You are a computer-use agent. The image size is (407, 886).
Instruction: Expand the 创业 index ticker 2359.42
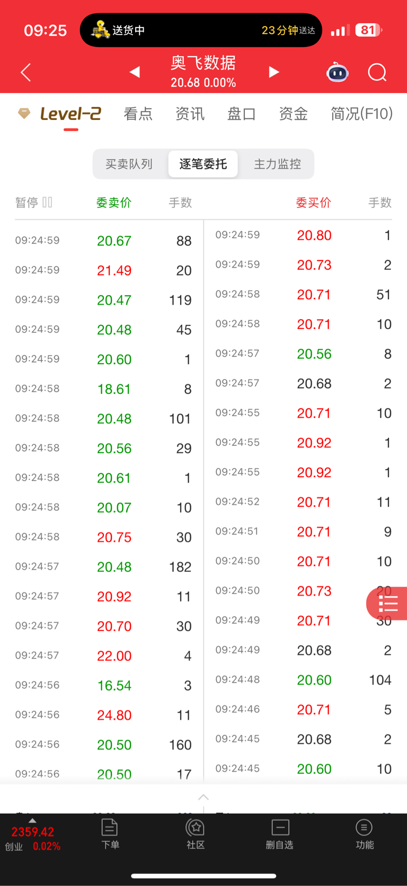pyautogui.click(x=33, y=831)
